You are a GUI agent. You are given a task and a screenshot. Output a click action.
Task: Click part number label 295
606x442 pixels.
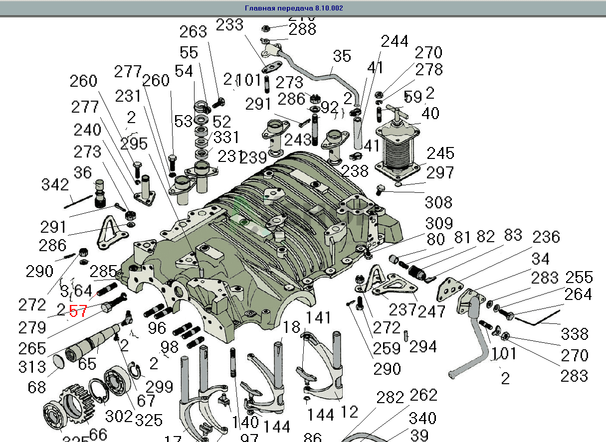[133, 144]
